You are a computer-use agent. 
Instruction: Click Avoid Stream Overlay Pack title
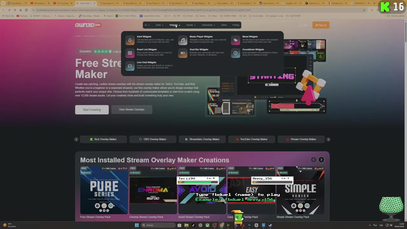[194, 217]
